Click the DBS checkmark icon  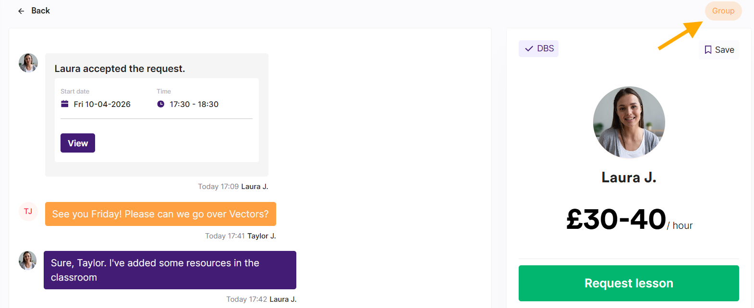click(x=529, y=48)
